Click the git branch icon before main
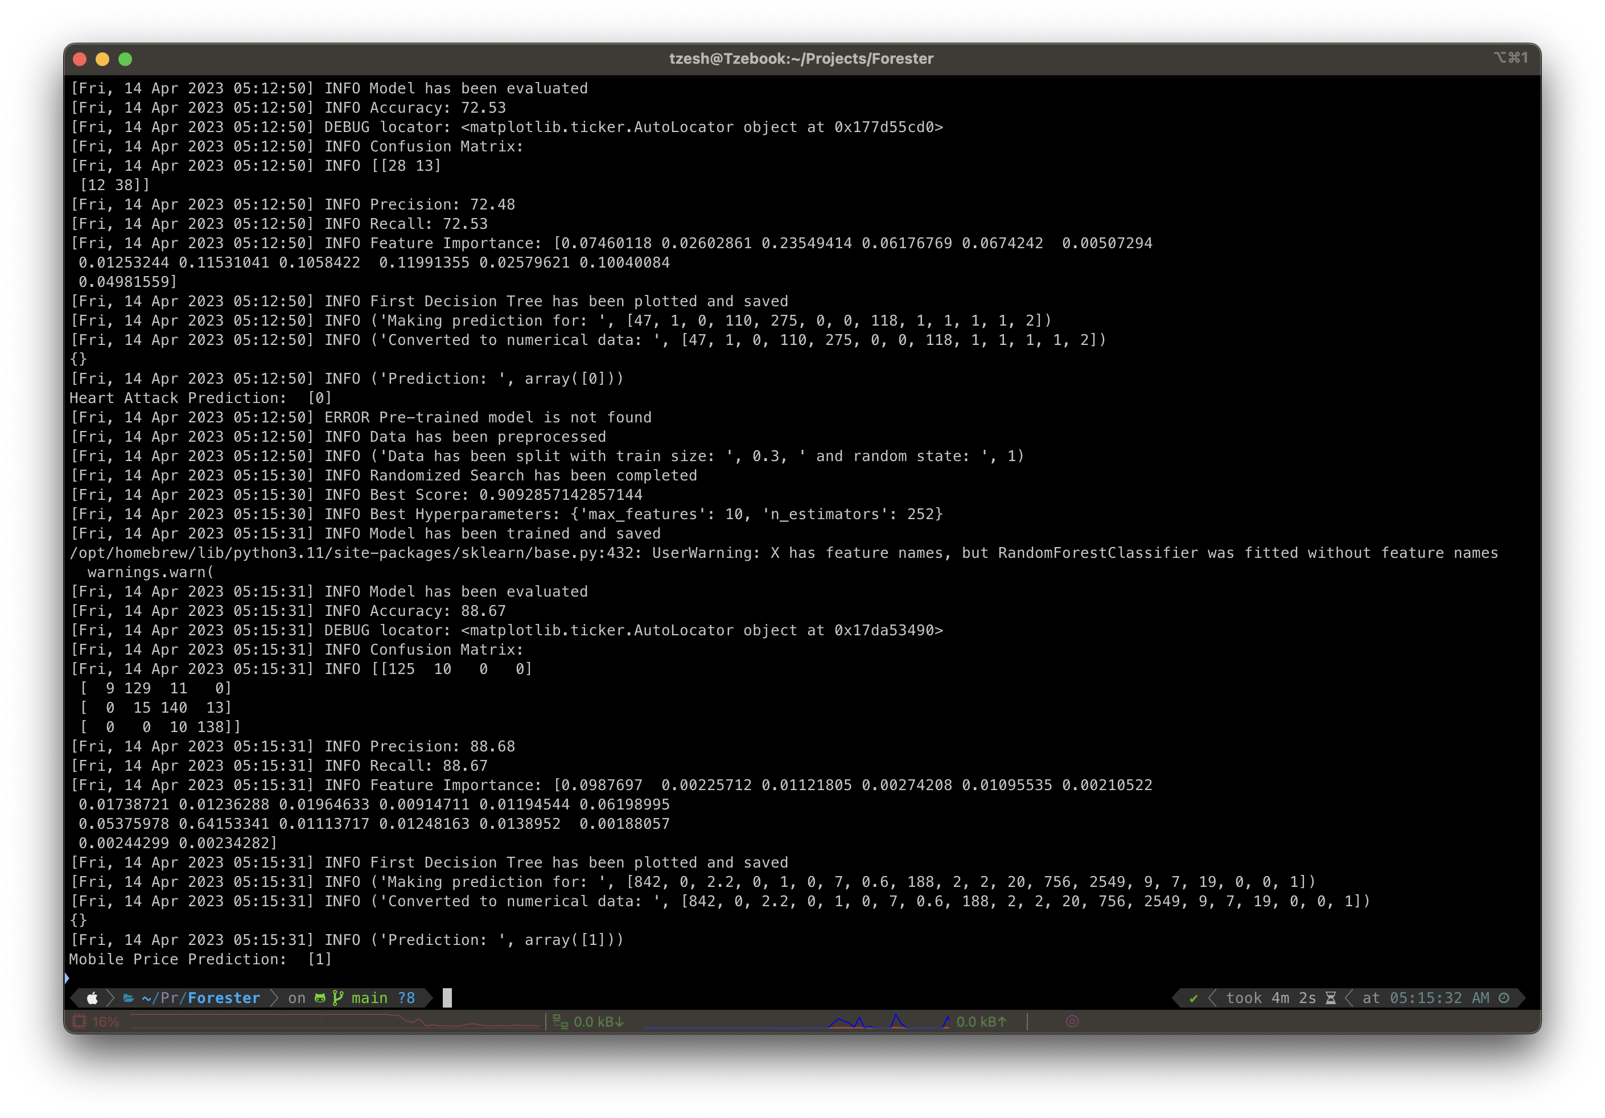The image size is (1605, 1118). tap(338, 998)
